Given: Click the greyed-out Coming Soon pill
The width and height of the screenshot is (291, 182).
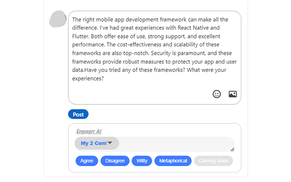Looking at the screenshot, I should pos(213,161).
